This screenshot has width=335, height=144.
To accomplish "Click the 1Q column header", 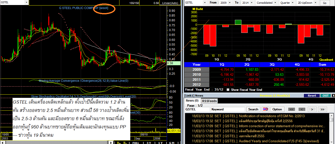I will (222, 64).
